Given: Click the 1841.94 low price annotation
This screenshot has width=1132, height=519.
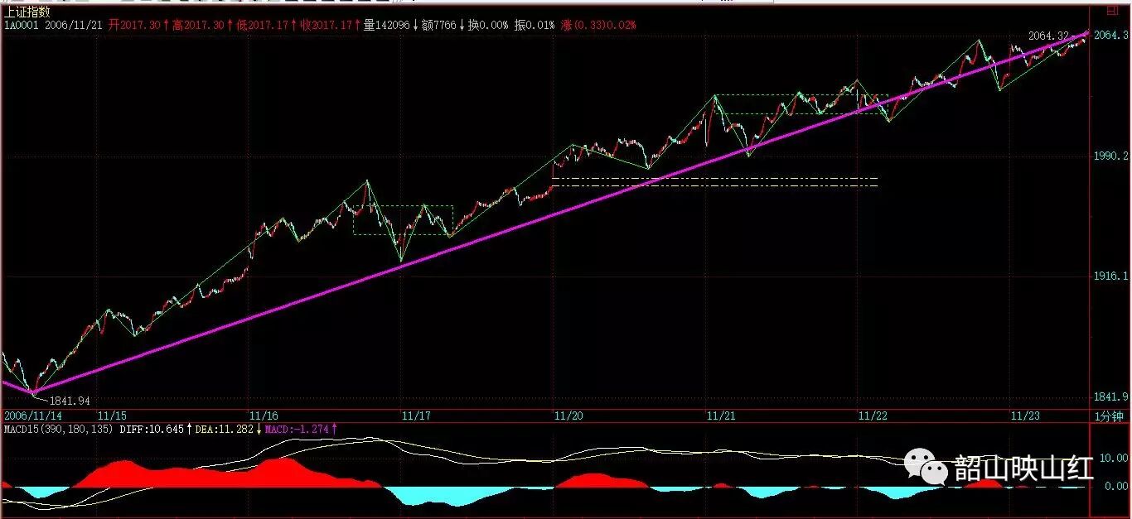Looking at the screenshot, I should tap(69, 401).
